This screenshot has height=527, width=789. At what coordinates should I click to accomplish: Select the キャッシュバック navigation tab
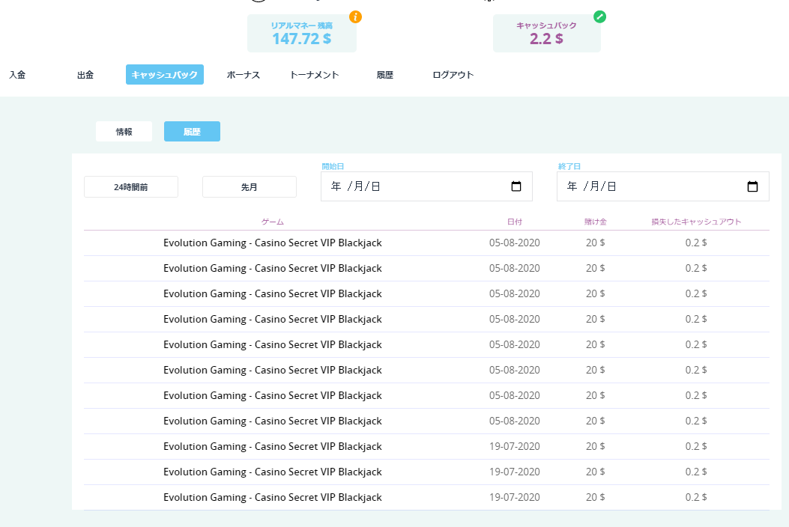pyautogui.click(x=165, y=75)
